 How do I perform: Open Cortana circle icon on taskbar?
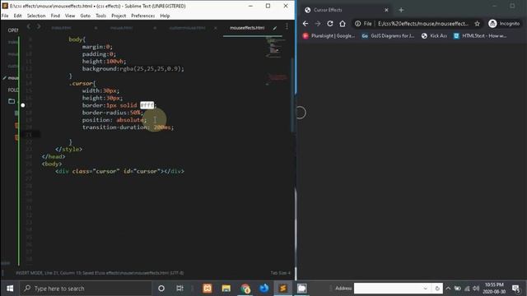coord(161,289)
